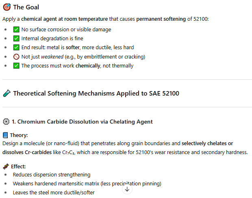Click the italic word weakened
Viewport: 252px width, 198px height.
pyautogui.click(x=50, y=57)
